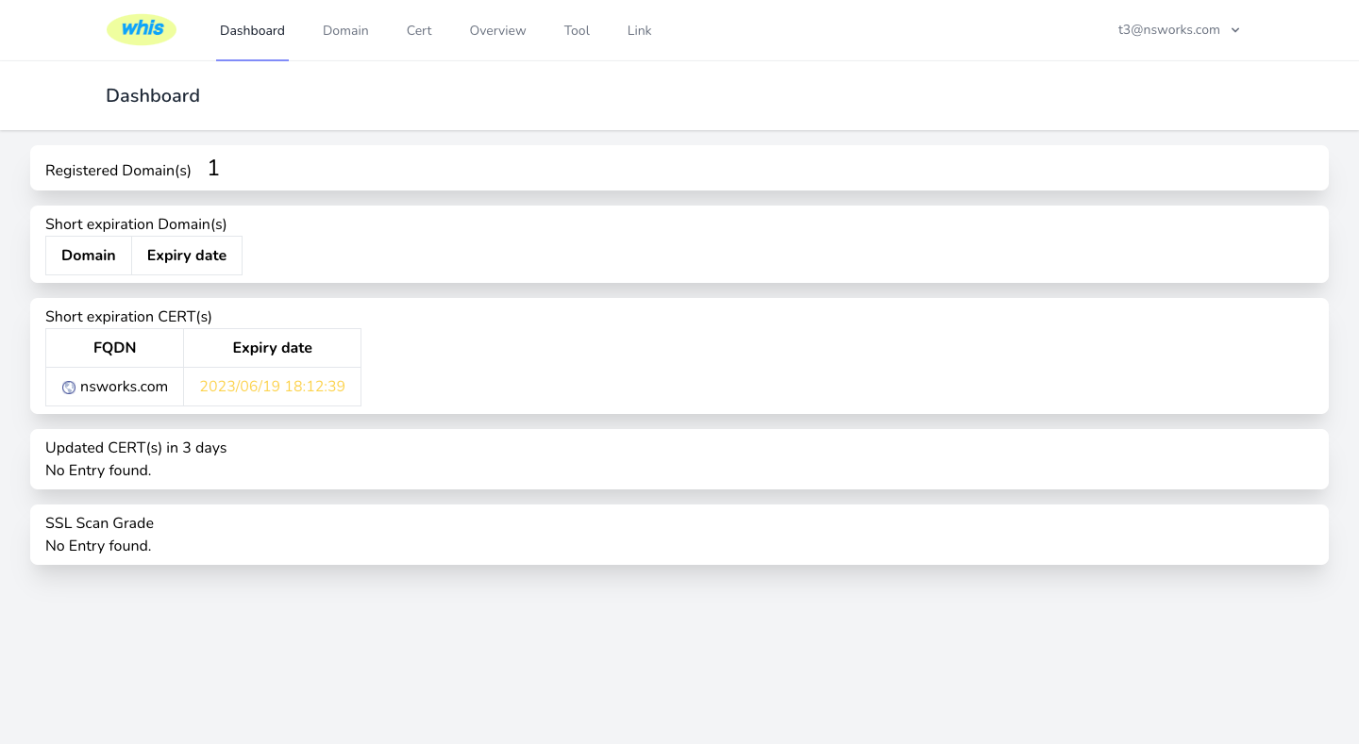Click the SSL Scan Grade title
Screen dimensions: 1359x744
99,523
